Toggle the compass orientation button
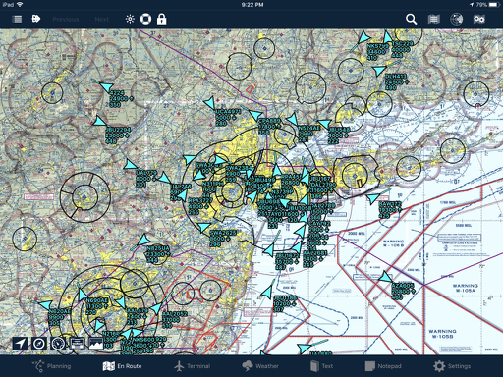Viewport: 503px width, 377px height. 39,344
